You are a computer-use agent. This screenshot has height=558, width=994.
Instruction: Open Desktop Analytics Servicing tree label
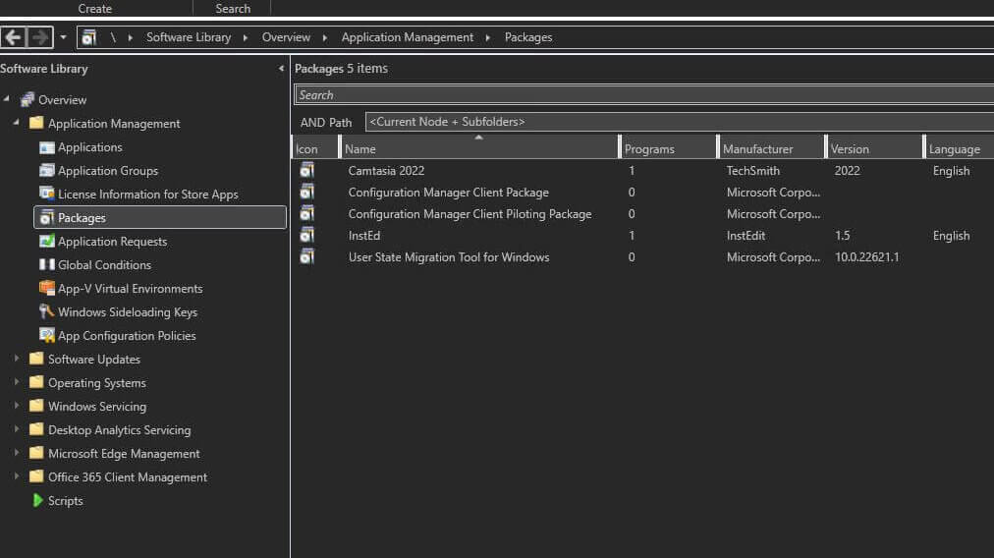[x=119, y=430]
